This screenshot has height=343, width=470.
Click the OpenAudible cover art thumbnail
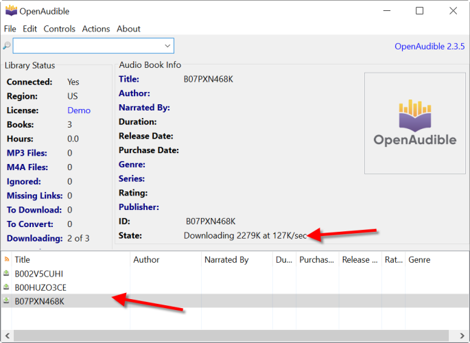click(x=415, y=123)
